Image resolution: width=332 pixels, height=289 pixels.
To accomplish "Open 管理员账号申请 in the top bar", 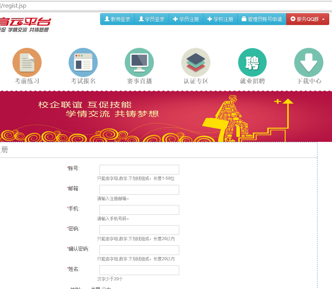I will (x=262, y=19).
